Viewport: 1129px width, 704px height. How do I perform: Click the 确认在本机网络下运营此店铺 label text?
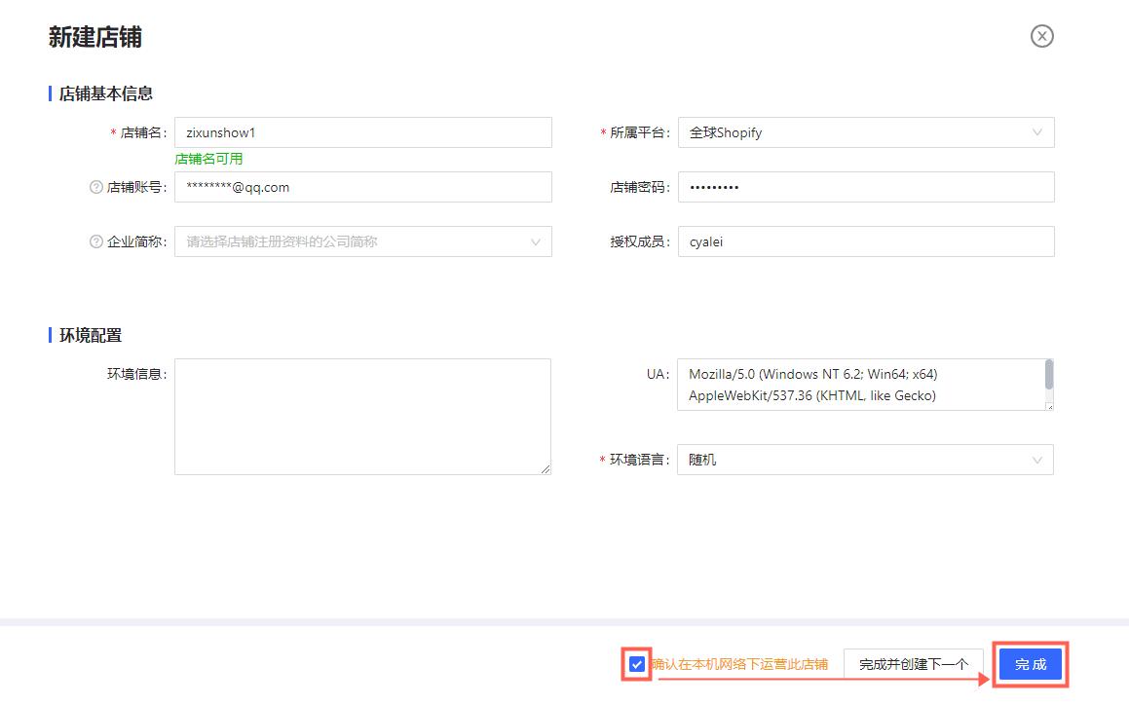[739, 664]
